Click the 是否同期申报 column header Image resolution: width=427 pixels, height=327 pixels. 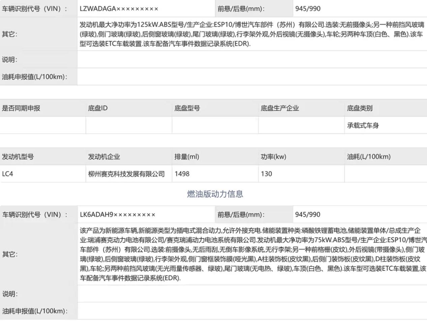[21, 108]
